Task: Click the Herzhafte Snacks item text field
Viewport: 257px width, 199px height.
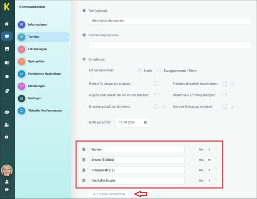Action: tap(137, 180)
